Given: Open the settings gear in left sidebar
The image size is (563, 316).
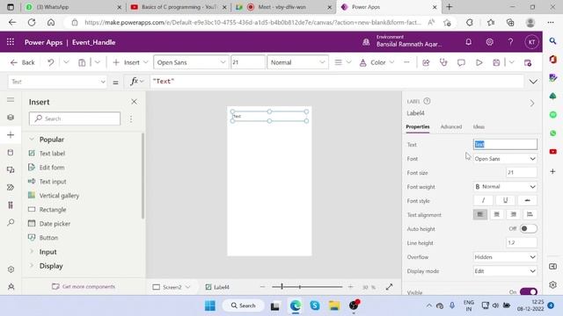Looking at the screenshot, I should click(11, 269).
